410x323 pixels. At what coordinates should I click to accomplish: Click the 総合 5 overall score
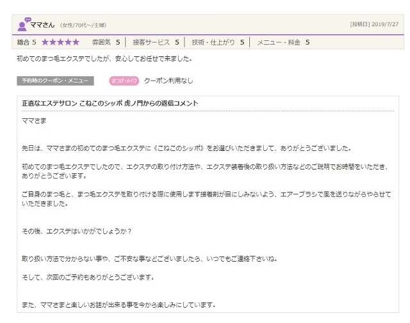(26, 42)
